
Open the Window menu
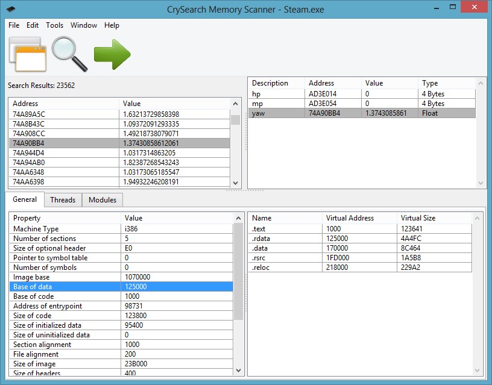(84, 25)
